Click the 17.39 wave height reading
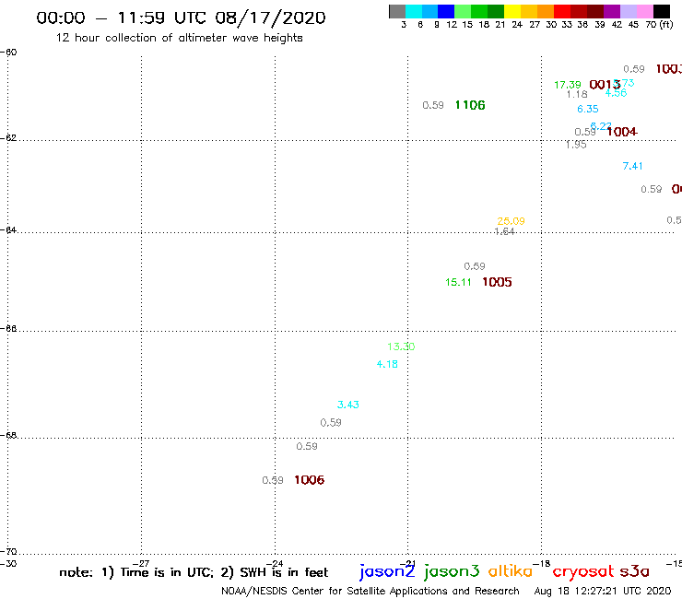682x599 pixels. pos(567,85)
